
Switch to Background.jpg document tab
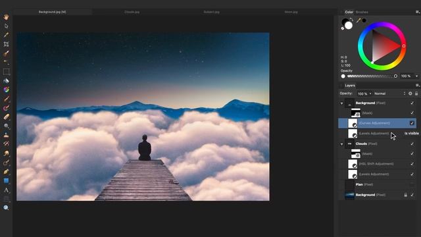point(53,12)
